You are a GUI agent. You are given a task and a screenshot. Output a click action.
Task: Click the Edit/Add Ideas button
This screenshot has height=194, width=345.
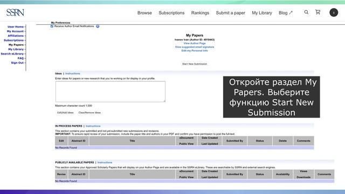[65, 113]
